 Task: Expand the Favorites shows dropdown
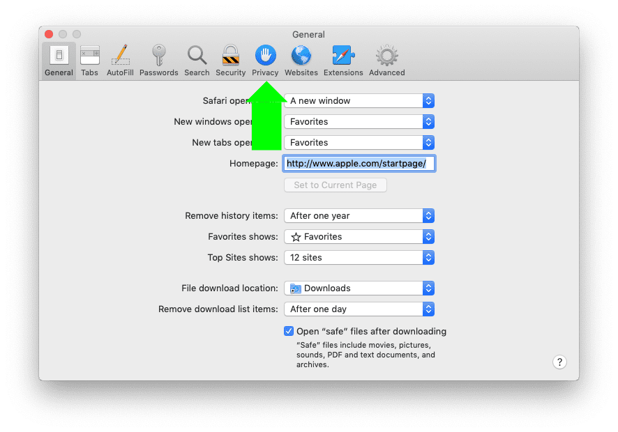point(359,237)
